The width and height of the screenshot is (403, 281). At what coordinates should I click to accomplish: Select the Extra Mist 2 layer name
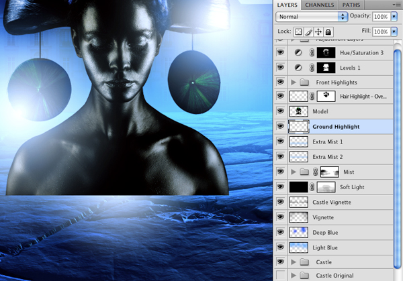(328, 157)
